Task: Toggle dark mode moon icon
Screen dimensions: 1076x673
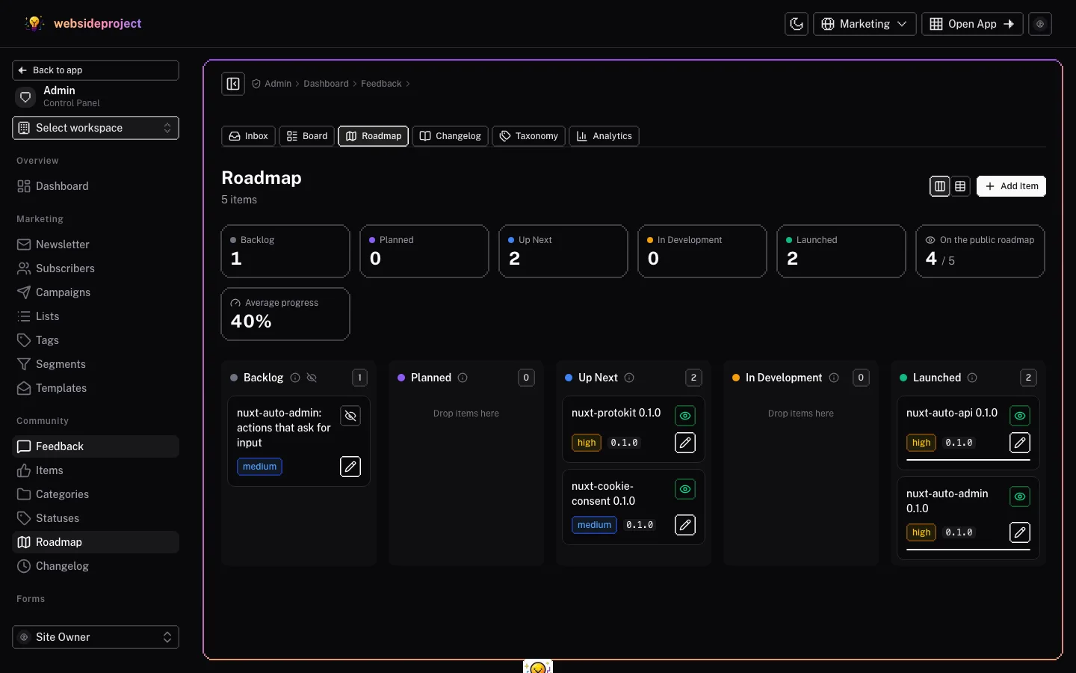Action: pyautogui.click(x=797, y=24)
